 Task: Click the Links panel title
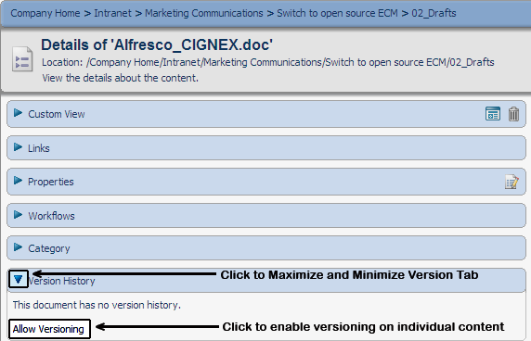[x=39, y=148]
